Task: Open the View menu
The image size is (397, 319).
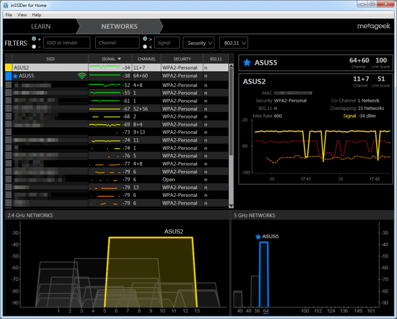Action: pos(22,15)
